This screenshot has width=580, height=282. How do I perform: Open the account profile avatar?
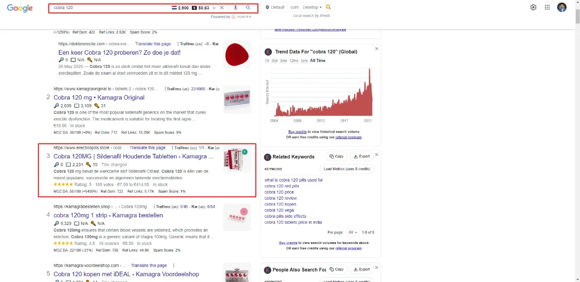(x=562, y=7)
